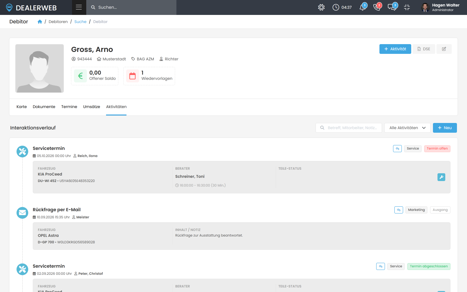Click the Servicetermin tools icon dated 05.10.2026

pos(22,152)
